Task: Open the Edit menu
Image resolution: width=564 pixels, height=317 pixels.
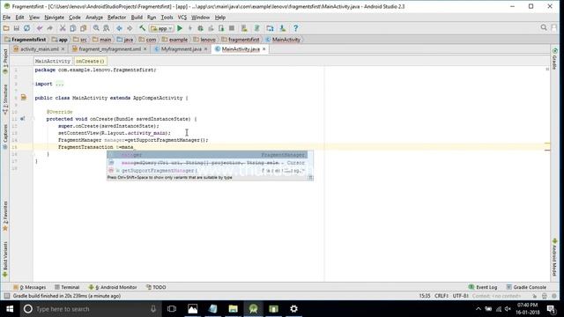Action: pyautogui.click(x=19, y=18)
